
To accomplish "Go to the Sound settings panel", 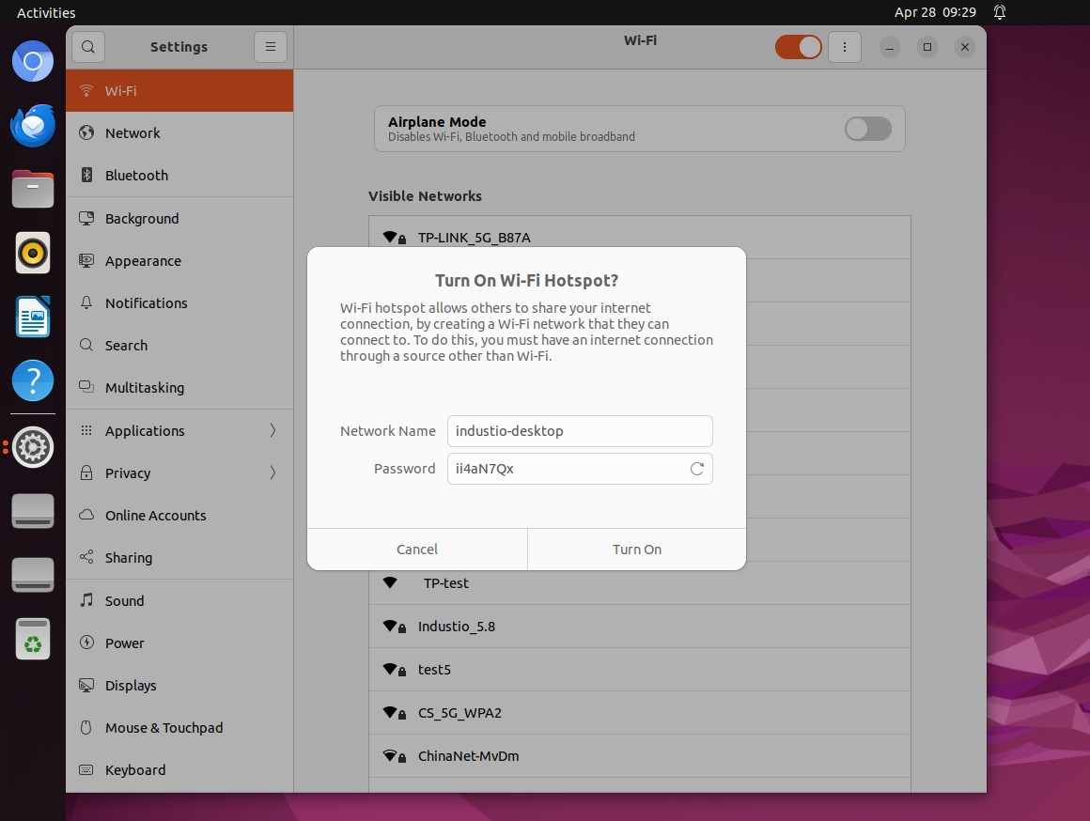I will [x=125, y=601].
